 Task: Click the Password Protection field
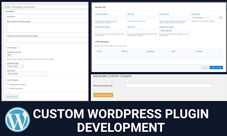pyautogui.click(x=111, y=31)
